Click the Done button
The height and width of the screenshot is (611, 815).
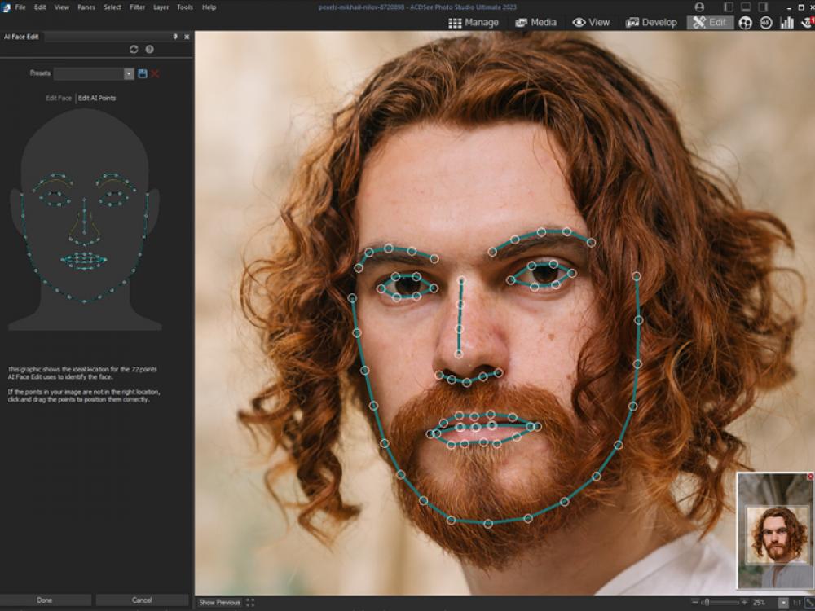pos(46,600)
